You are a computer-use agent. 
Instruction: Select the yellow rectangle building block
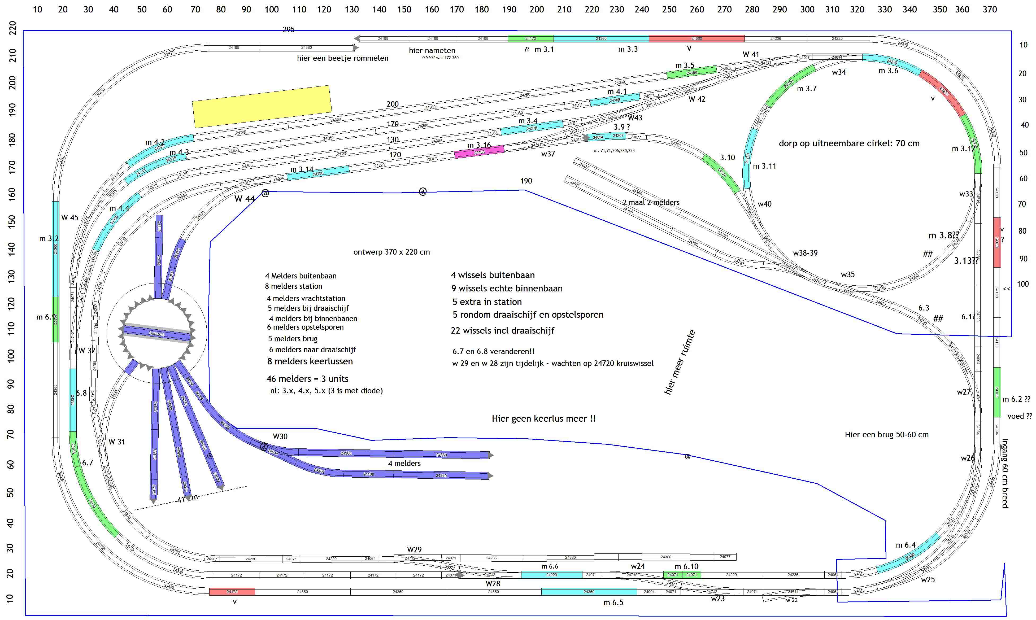pos(262,107)
